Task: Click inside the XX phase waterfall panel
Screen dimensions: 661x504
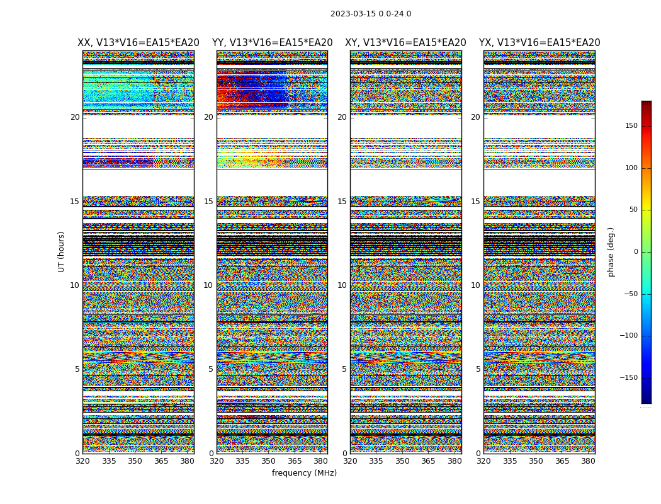Action: [138, 252]
